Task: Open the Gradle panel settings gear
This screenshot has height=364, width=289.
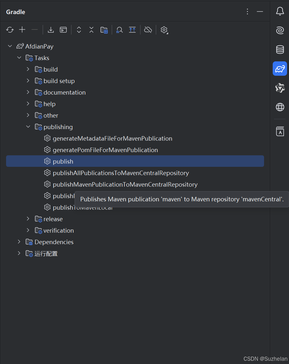Action: [164, 30]
